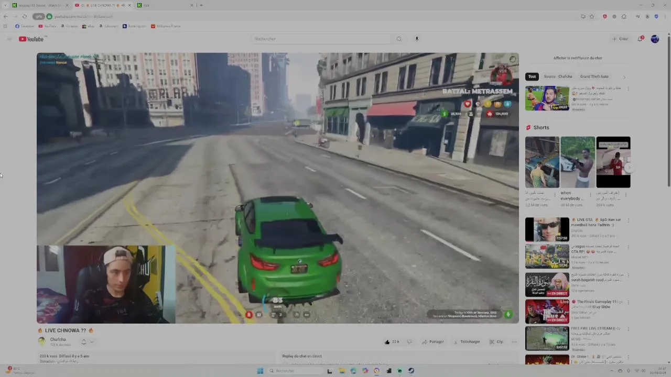Open the YouTube notifications bell
Viewport: 671px width, 377px height.
pyautogui.click(x=640, y=39)
